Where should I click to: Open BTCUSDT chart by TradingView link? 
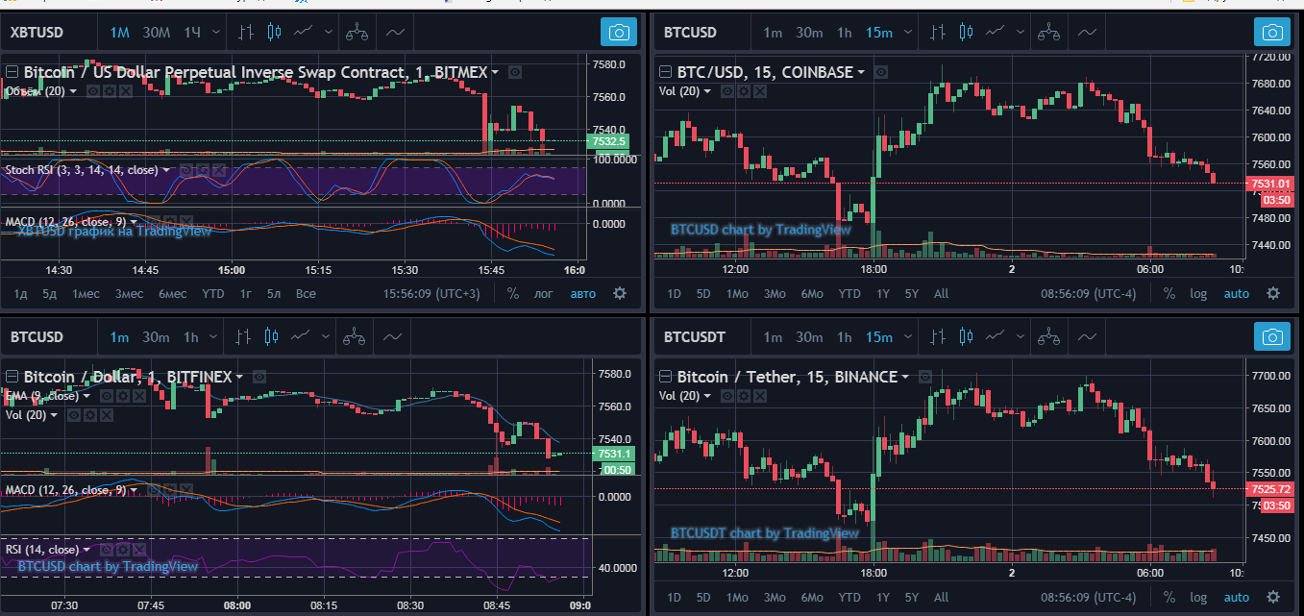pyautogui.click(x=765, y=532)
